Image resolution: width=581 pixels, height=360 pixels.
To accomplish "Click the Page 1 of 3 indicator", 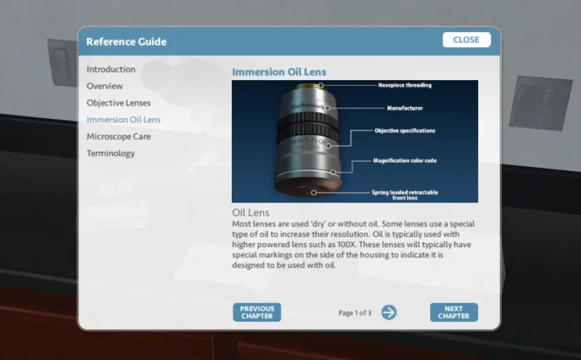I will pyautogui.click(x=355, y=313).
